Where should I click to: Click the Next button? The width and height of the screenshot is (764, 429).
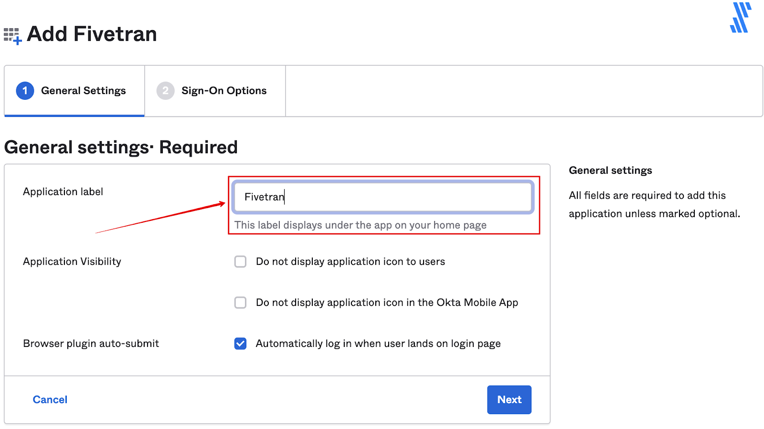click(509, 399)
